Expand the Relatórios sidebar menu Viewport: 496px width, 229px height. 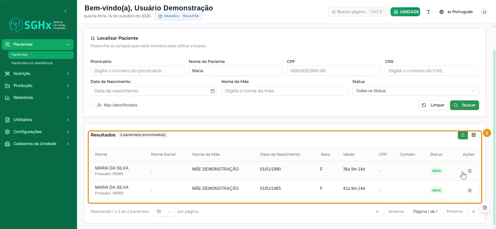point(38,98)
